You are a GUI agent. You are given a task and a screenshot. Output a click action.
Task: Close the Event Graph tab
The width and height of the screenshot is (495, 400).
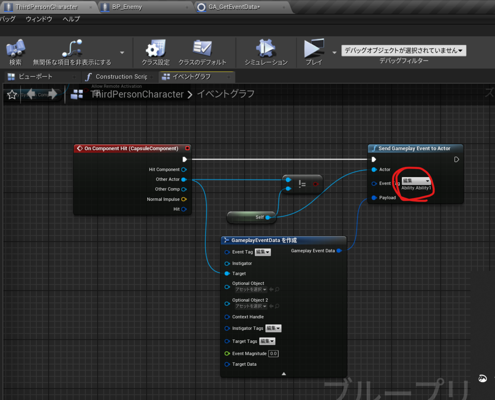(x=228, y=77)
